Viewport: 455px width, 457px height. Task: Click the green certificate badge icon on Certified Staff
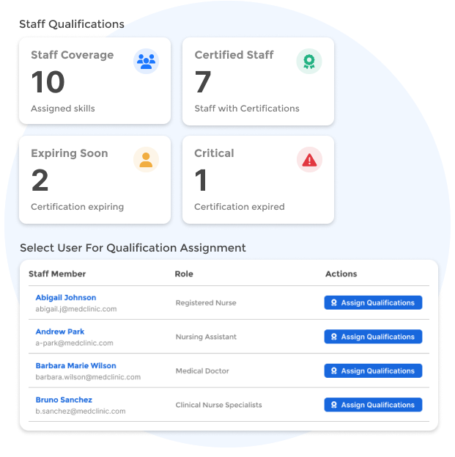(x=309, y=61)
